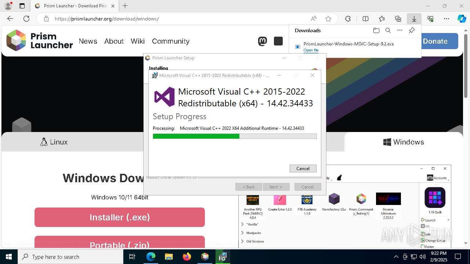Click the Downloads toolbar button in Edge
Screen dimensions: 470x264
[x=414, y=19]
